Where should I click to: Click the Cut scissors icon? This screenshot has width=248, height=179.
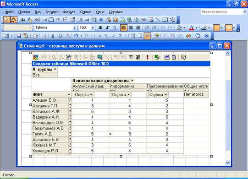(x=53, y=36)
